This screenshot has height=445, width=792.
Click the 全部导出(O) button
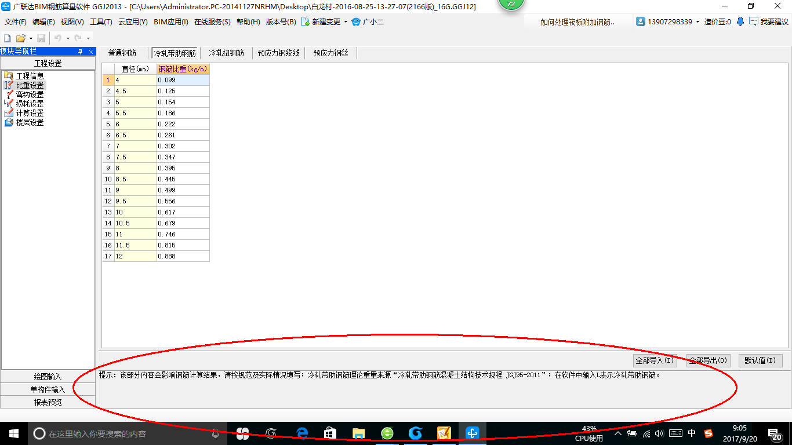pos(708,360)
